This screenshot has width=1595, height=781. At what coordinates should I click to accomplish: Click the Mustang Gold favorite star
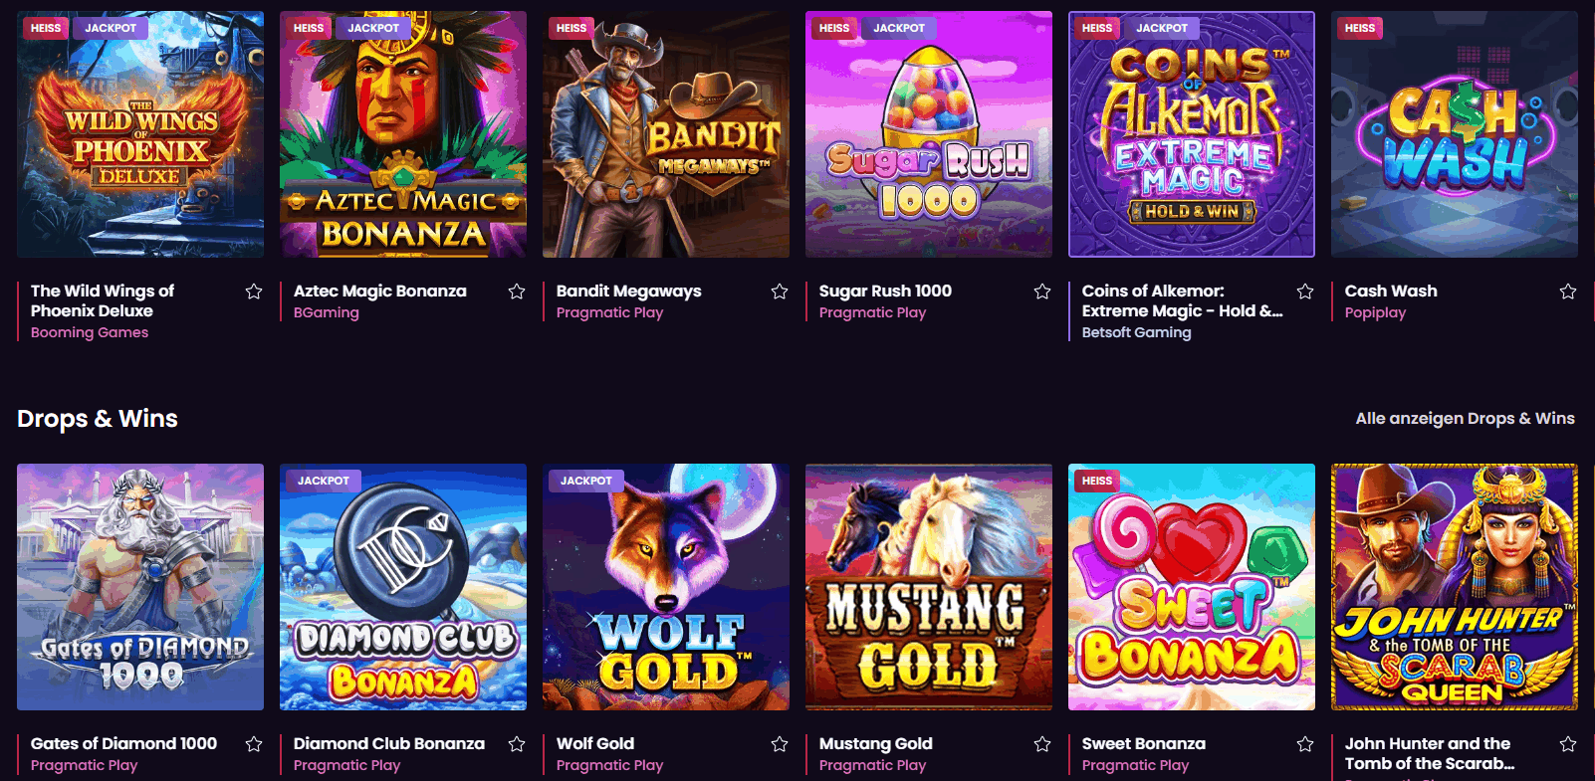(x=1042, y=744)
